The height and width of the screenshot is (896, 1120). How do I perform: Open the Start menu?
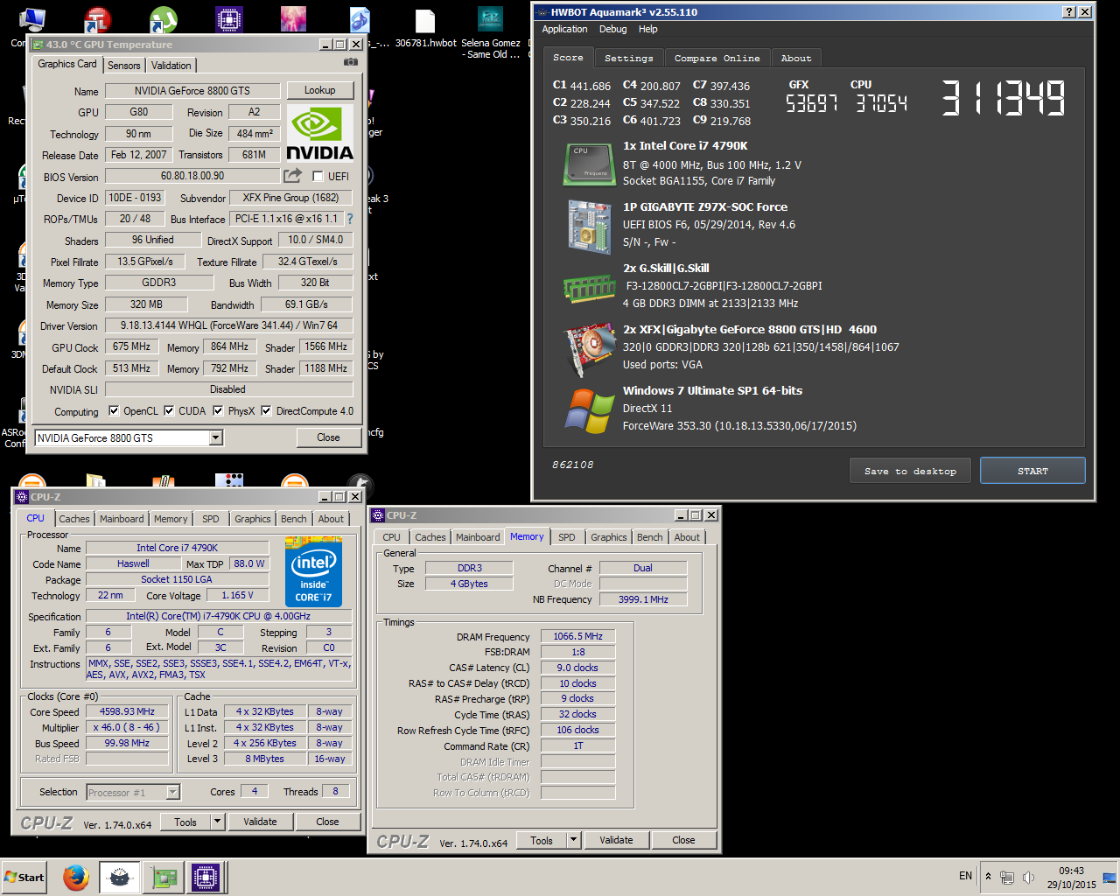coord(24,877)
